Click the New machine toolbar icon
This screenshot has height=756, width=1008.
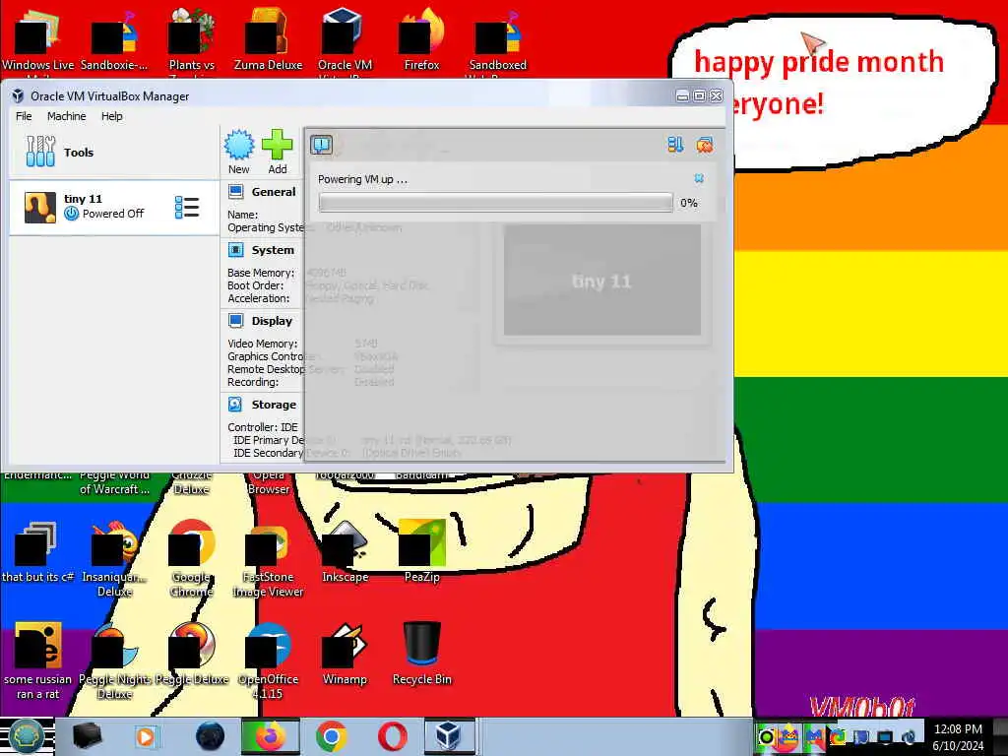[x=239, y=152]
